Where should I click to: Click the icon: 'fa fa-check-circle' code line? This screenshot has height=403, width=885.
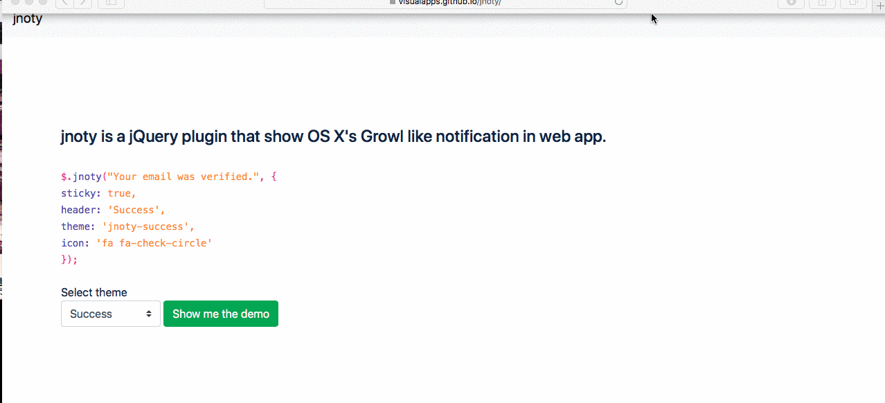click(136, 243)
